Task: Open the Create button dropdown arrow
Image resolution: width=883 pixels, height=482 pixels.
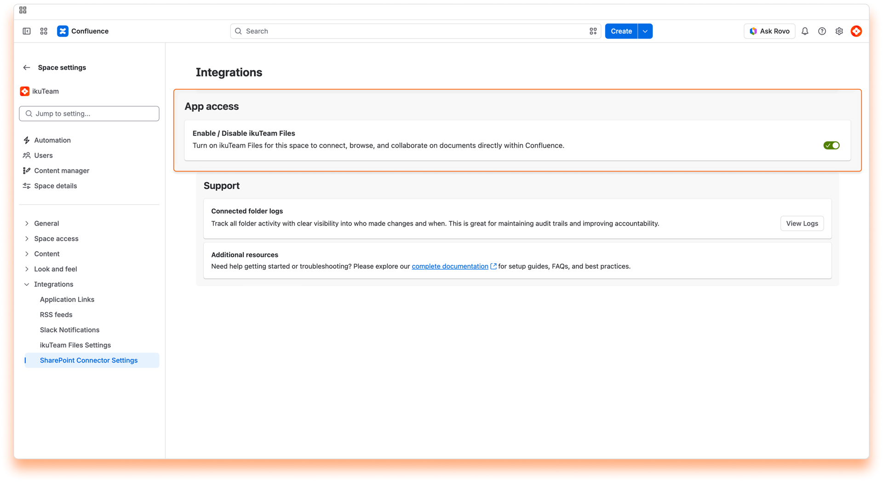Action: [645, 31]
